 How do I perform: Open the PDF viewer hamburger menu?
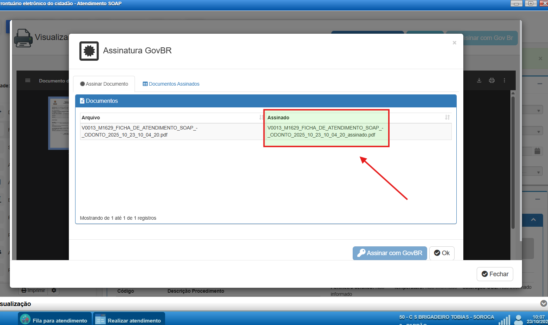[28, 81]
